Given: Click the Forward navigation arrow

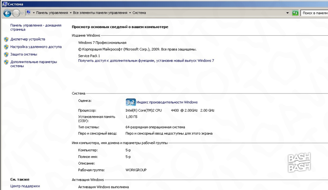Looking at the screenshot, I should tap(16, 13).
